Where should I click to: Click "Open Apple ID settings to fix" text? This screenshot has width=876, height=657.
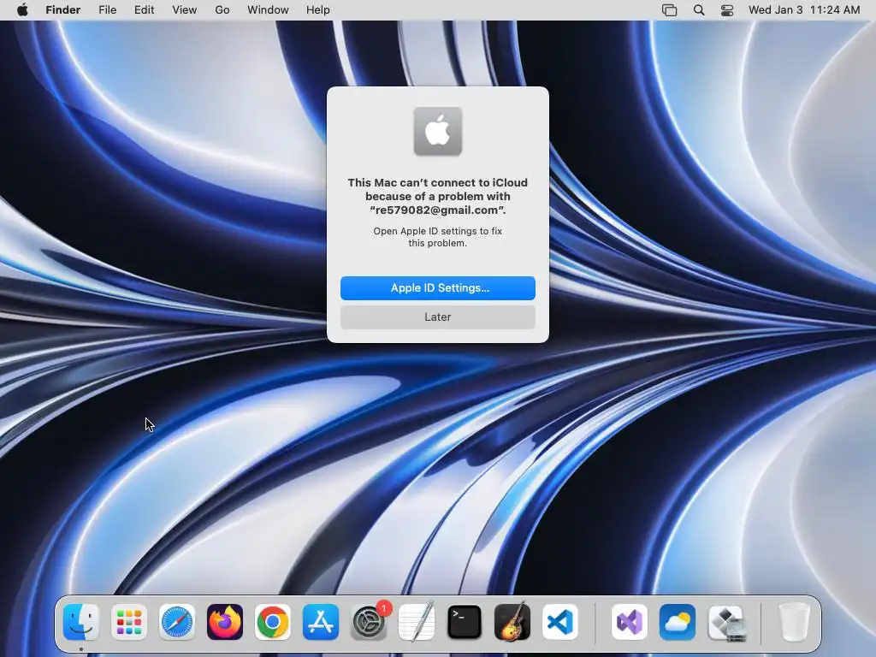(x=438, y=231)
